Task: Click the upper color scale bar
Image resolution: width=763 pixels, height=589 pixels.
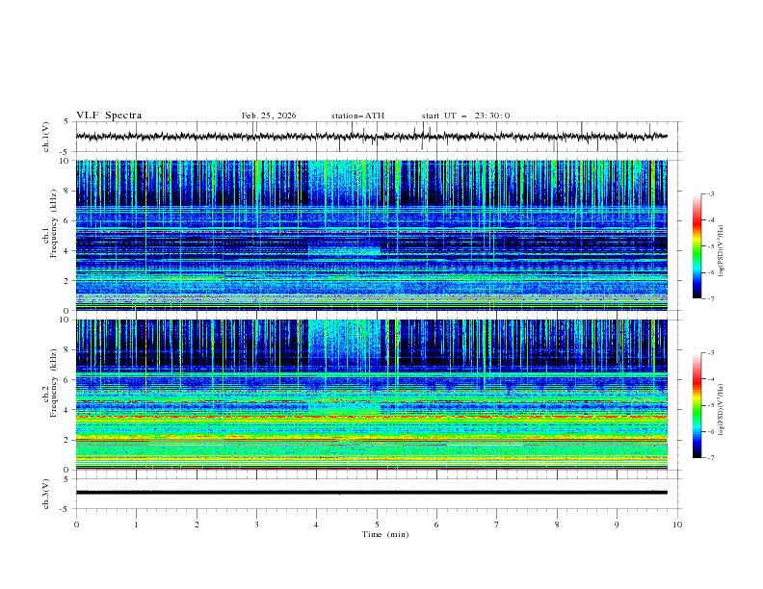Action: click(697, 245)
